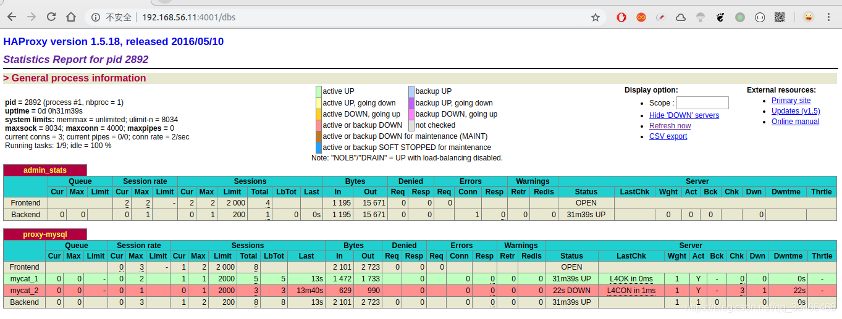Click L4CON in 1ms last check
The width and height of the screenshot is (842, 319).
[x=631, y=291]
